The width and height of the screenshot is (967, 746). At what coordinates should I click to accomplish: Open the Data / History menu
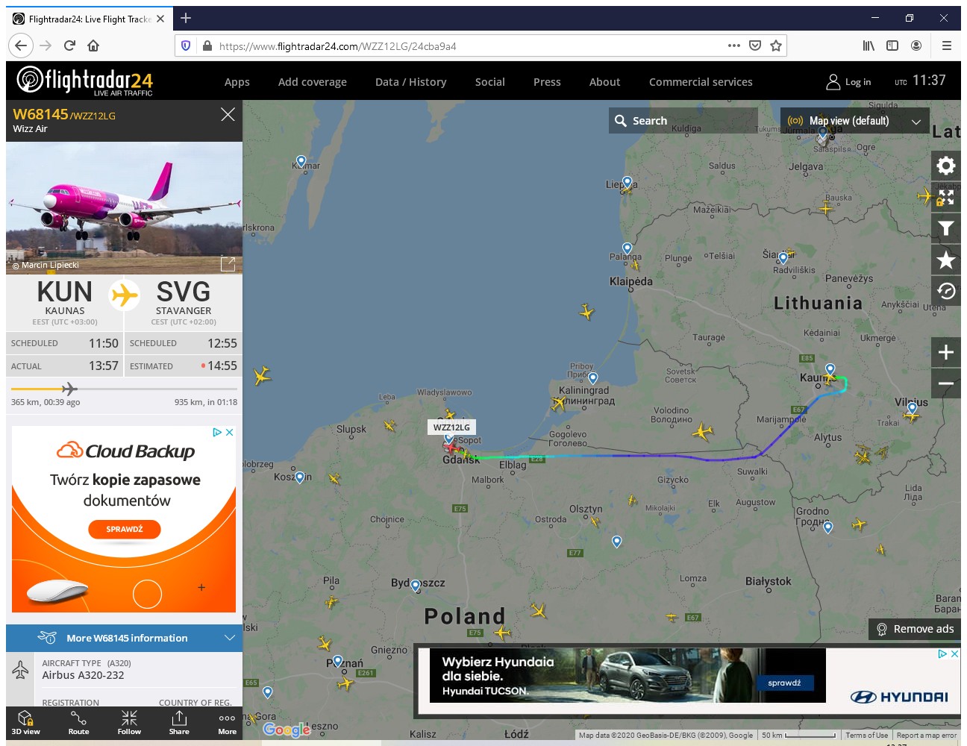411,82
